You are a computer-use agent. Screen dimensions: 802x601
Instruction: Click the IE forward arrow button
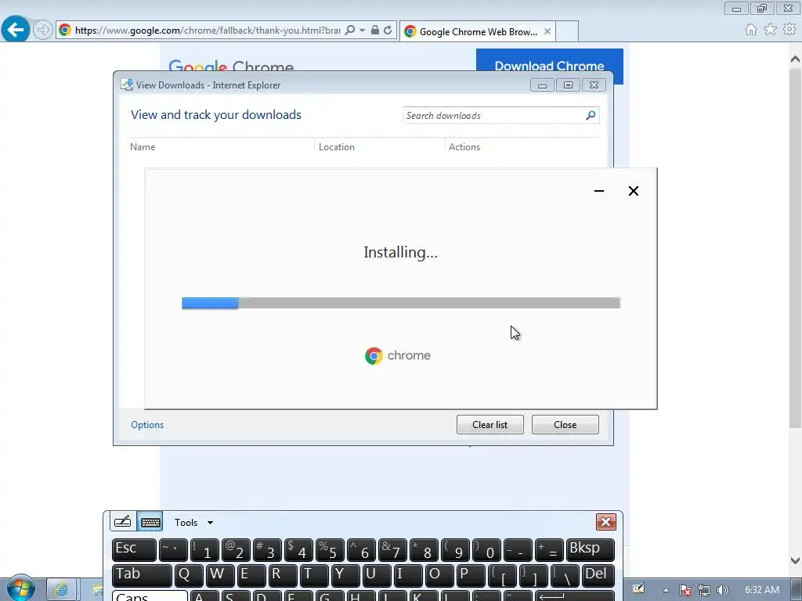[x=43, y=30]
